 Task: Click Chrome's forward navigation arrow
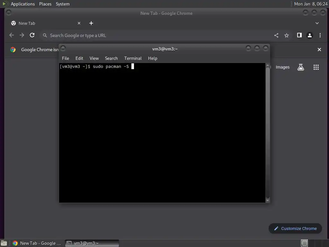22,35
